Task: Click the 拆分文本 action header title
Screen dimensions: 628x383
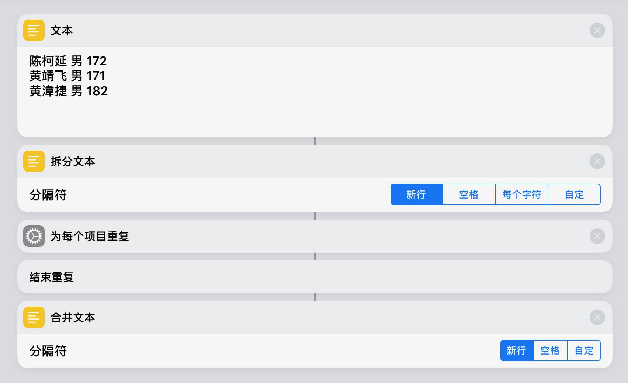Action: click(x=73, y=161)
